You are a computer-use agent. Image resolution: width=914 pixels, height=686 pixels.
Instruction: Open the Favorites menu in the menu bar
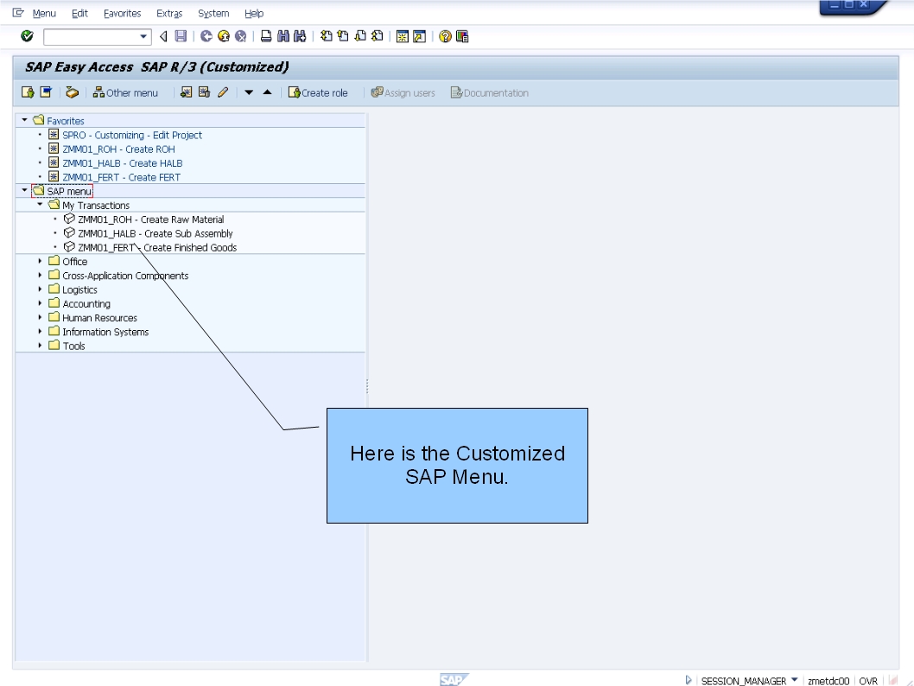point(122,13)
